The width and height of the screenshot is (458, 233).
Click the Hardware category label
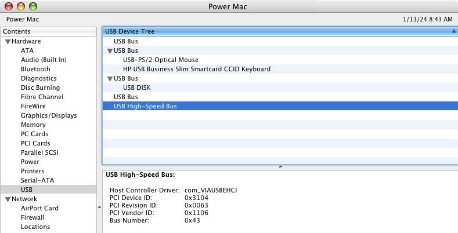(x=26, y=41)
